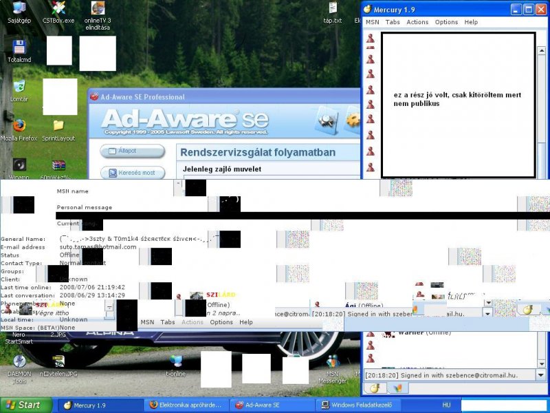Screen dimensions: 550x413
Task: Select the táp.txt file icon
Action: click(x=333, y=12)
